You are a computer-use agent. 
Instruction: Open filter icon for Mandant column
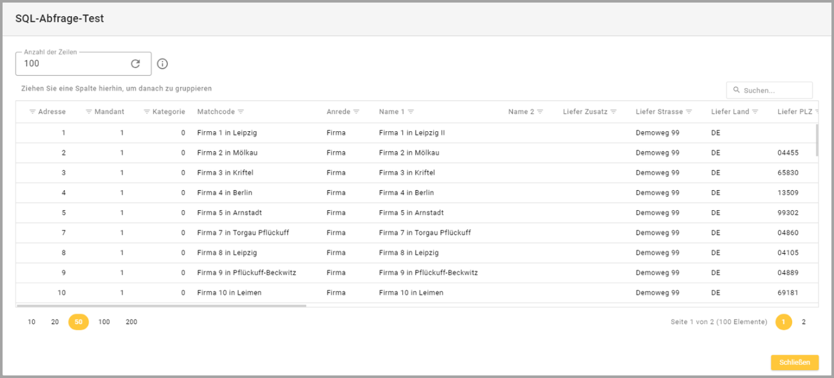coord(89,112)
